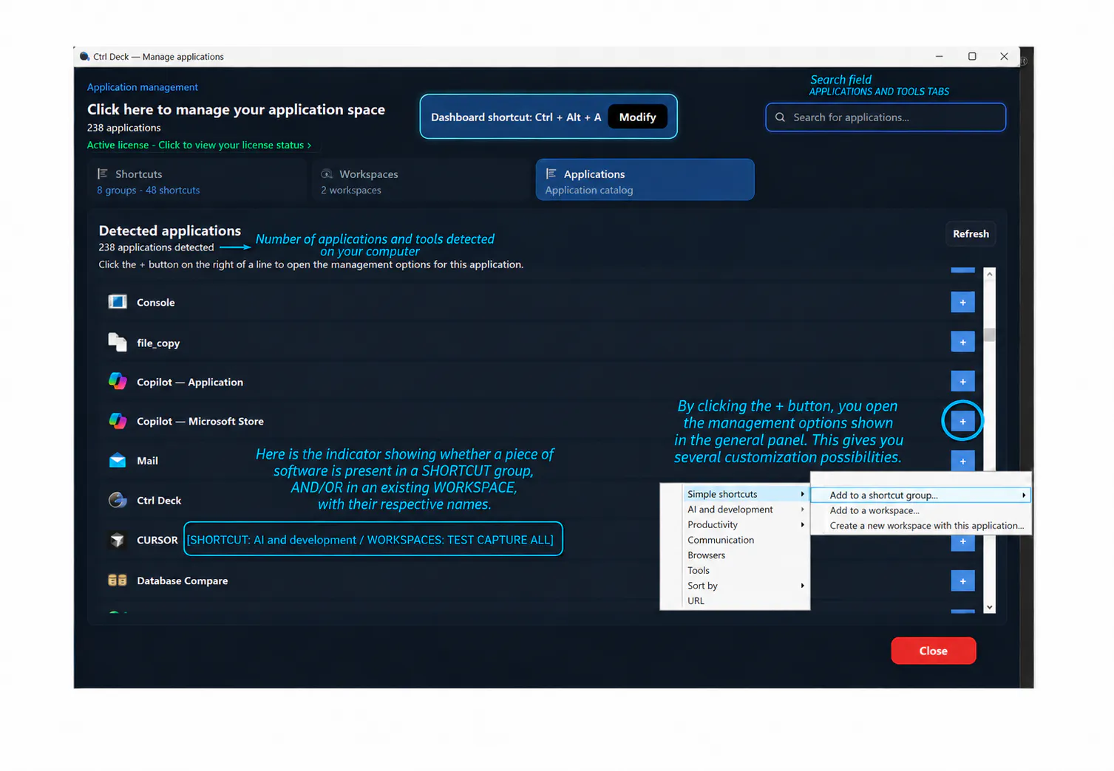Select the Applications catalog tab
The width and height of the screenshot is (1114, 771).
click(x=645, y=179)
